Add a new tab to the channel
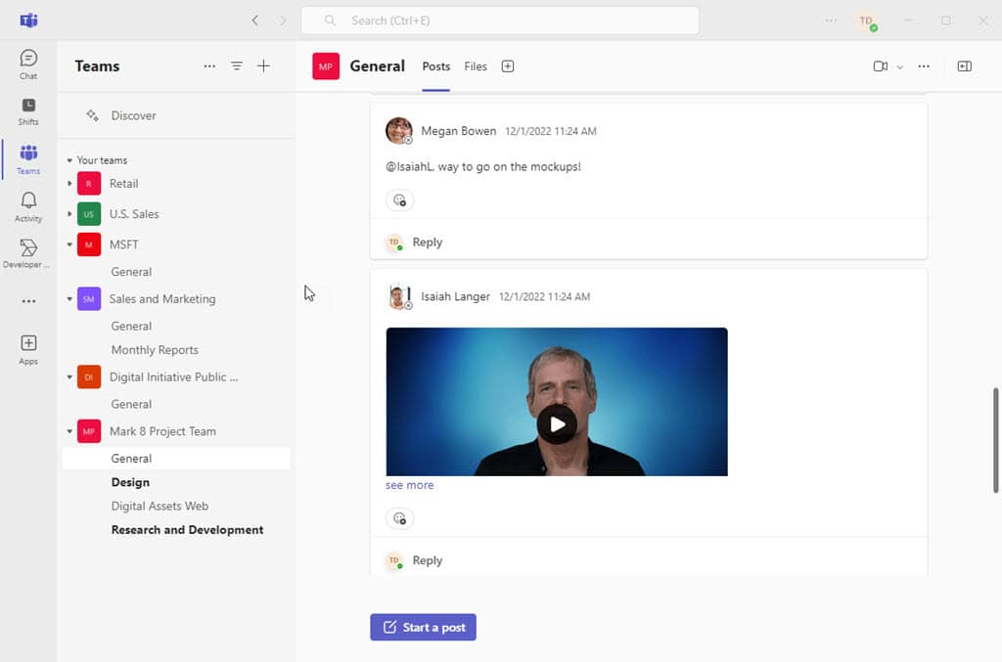1002x662 pixels. 507,66
